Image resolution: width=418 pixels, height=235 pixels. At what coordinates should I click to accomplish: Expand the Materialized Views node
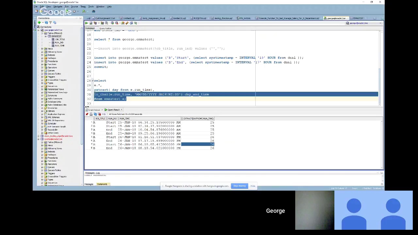[x=42, y=89]
